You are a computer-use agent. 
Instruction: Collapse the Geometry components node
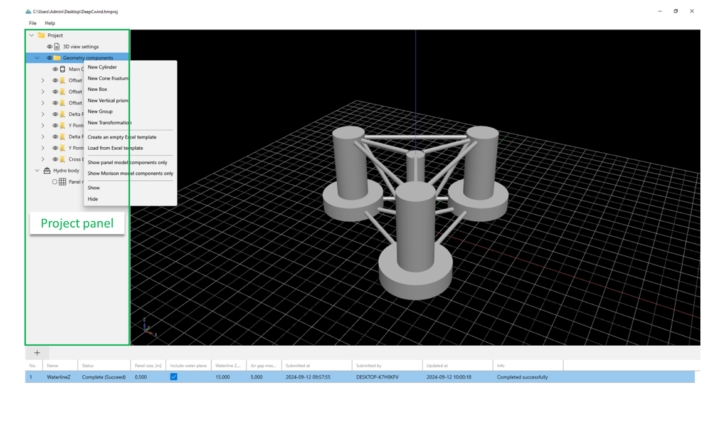38,58
